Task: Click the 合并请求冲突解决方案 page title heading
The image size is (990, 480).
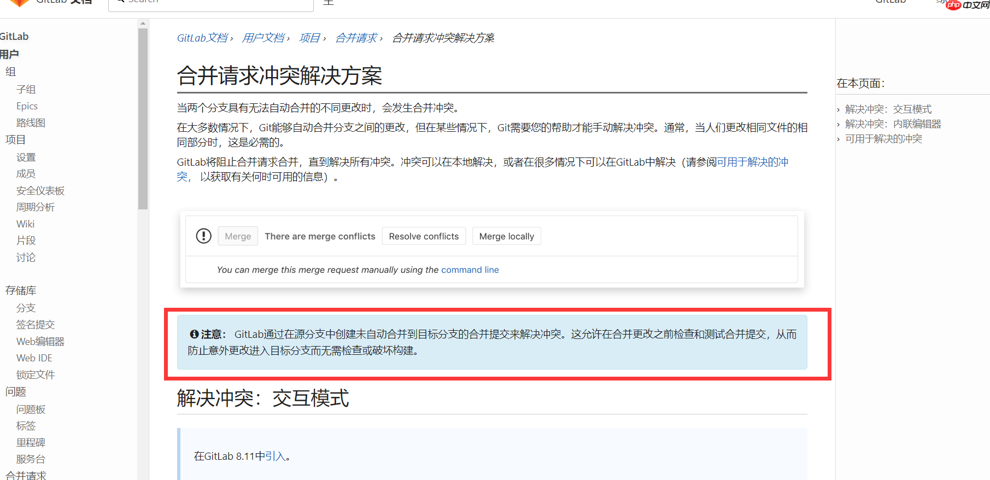Action: tap(279, 75)
